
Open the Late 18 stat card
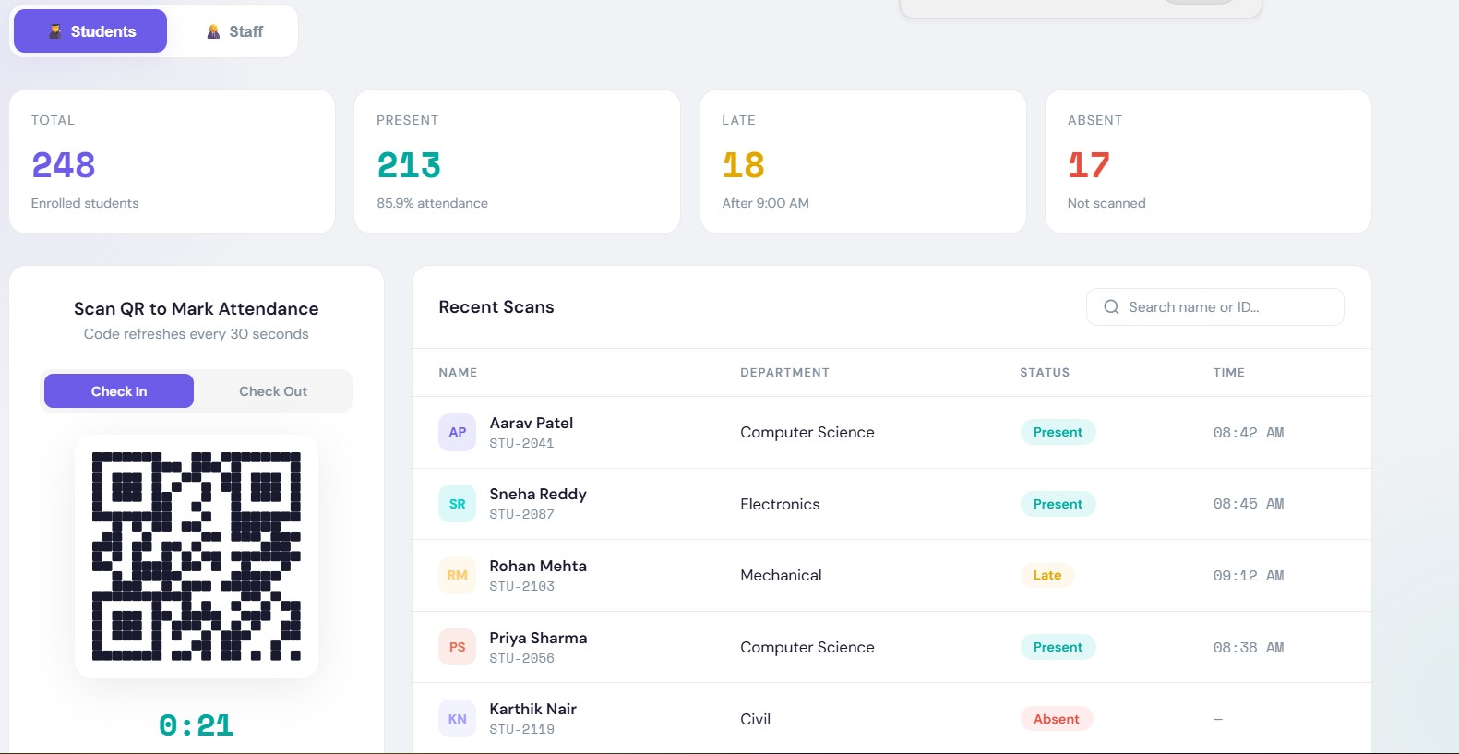(x=863, y=162)
